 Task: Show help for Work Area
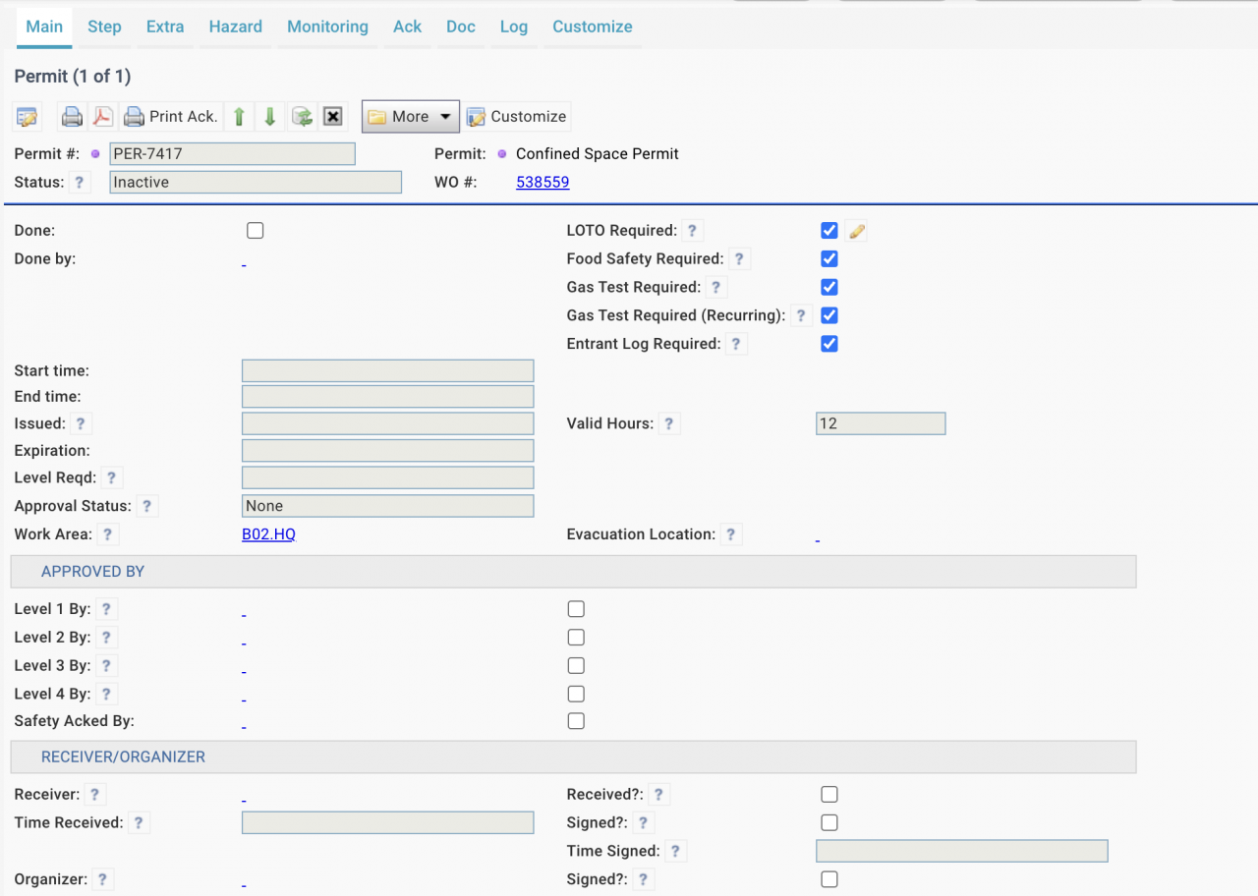click(x=107, y=534)
